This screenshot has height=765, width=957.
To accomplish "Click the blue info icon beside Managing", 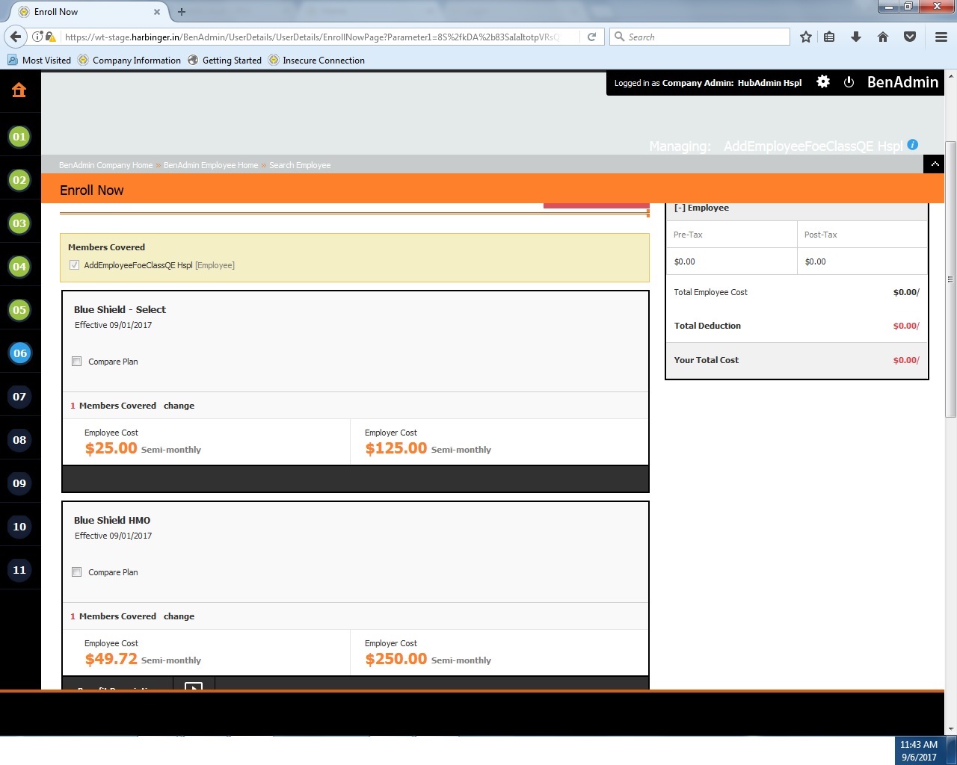I will pos(913,145).
